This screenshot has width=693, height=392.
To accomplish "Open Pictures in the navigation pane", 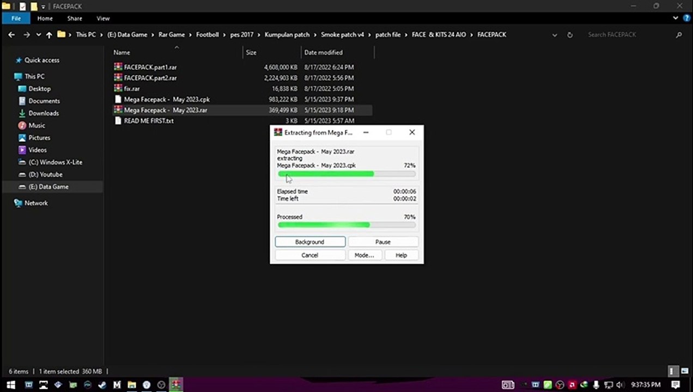I will tap(39, 138).
